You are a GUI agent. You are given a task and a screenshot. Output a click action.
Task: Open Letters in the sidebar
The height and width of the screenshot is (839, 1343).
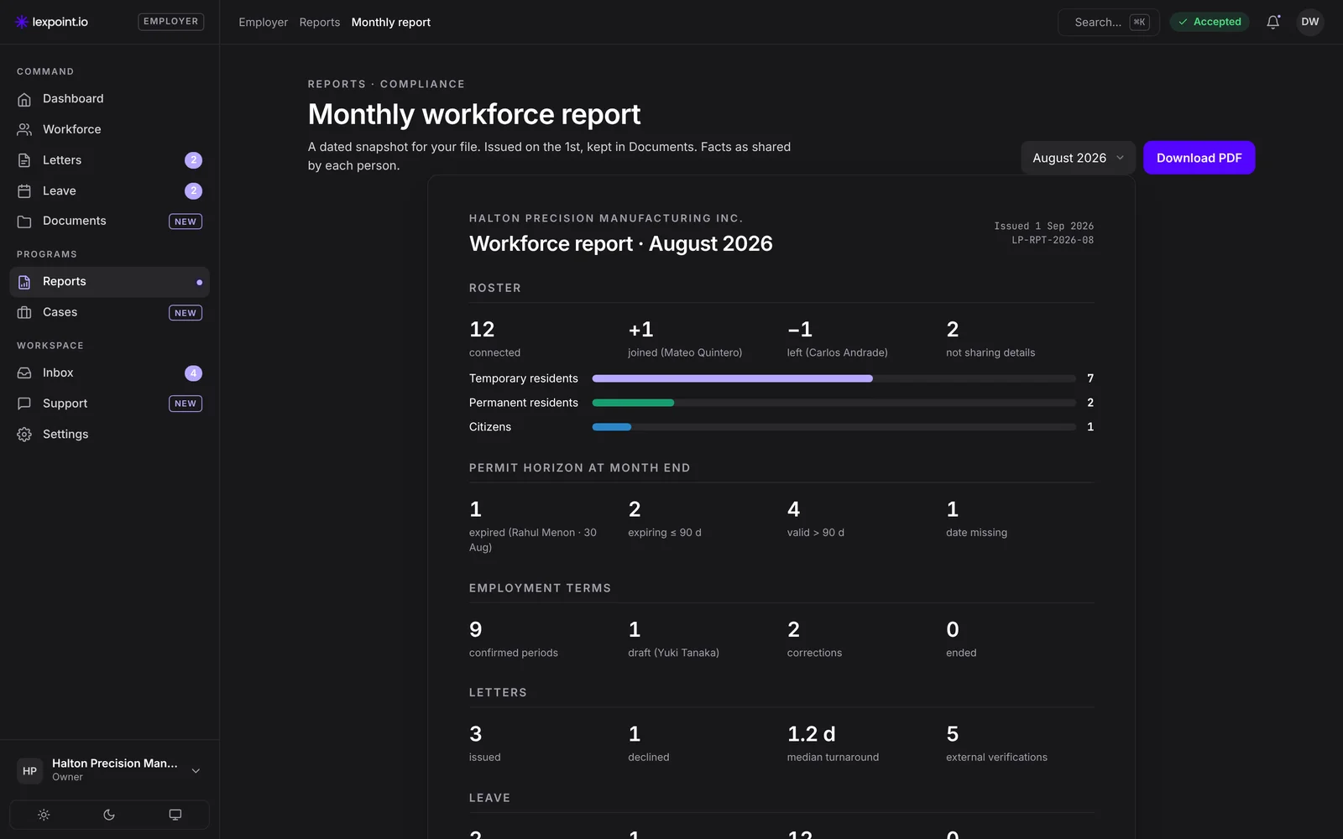110,160
